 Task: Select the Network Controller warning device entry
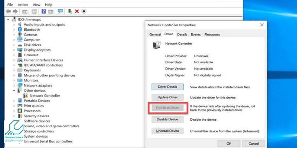point(45,95)
